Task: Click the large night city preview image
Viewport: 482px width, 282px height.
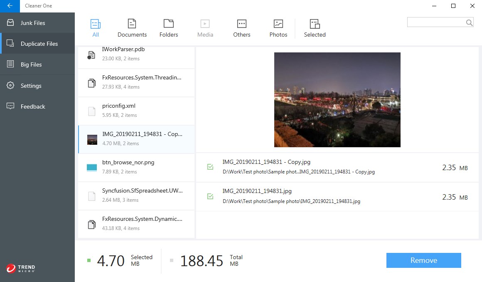Action: pyautogui.click(x=337, y=100)
